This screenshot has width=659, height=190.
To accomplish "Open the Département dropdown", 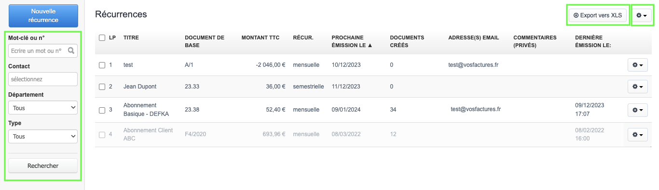I will pos(43,108).
